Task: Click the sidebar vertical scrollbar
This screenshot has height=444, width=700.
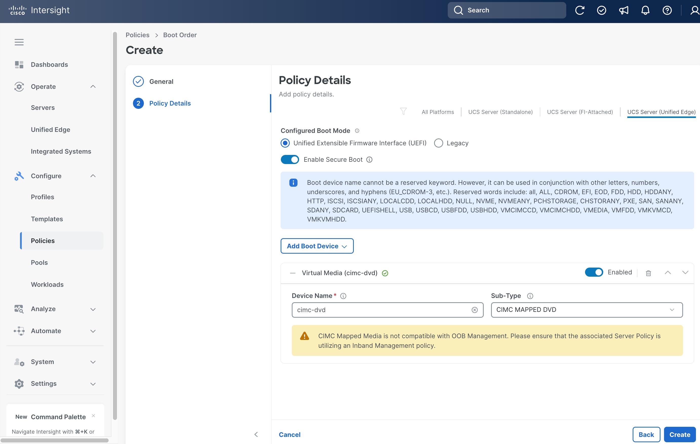Action: [x=115, y=226]
